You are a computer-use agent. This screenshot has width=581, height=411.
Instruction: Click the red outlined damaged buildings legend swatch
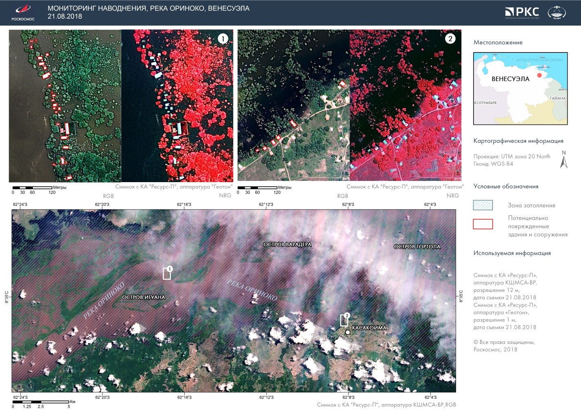click(483, 224)
